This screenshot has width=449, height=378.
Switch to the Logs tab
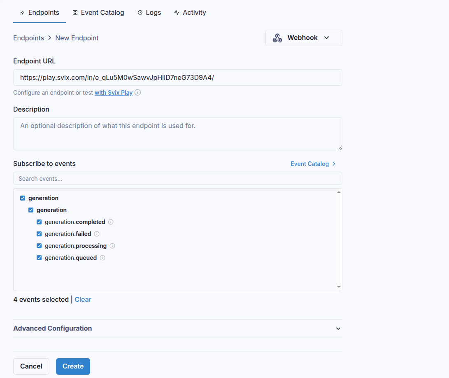click(x=149, y=12)
